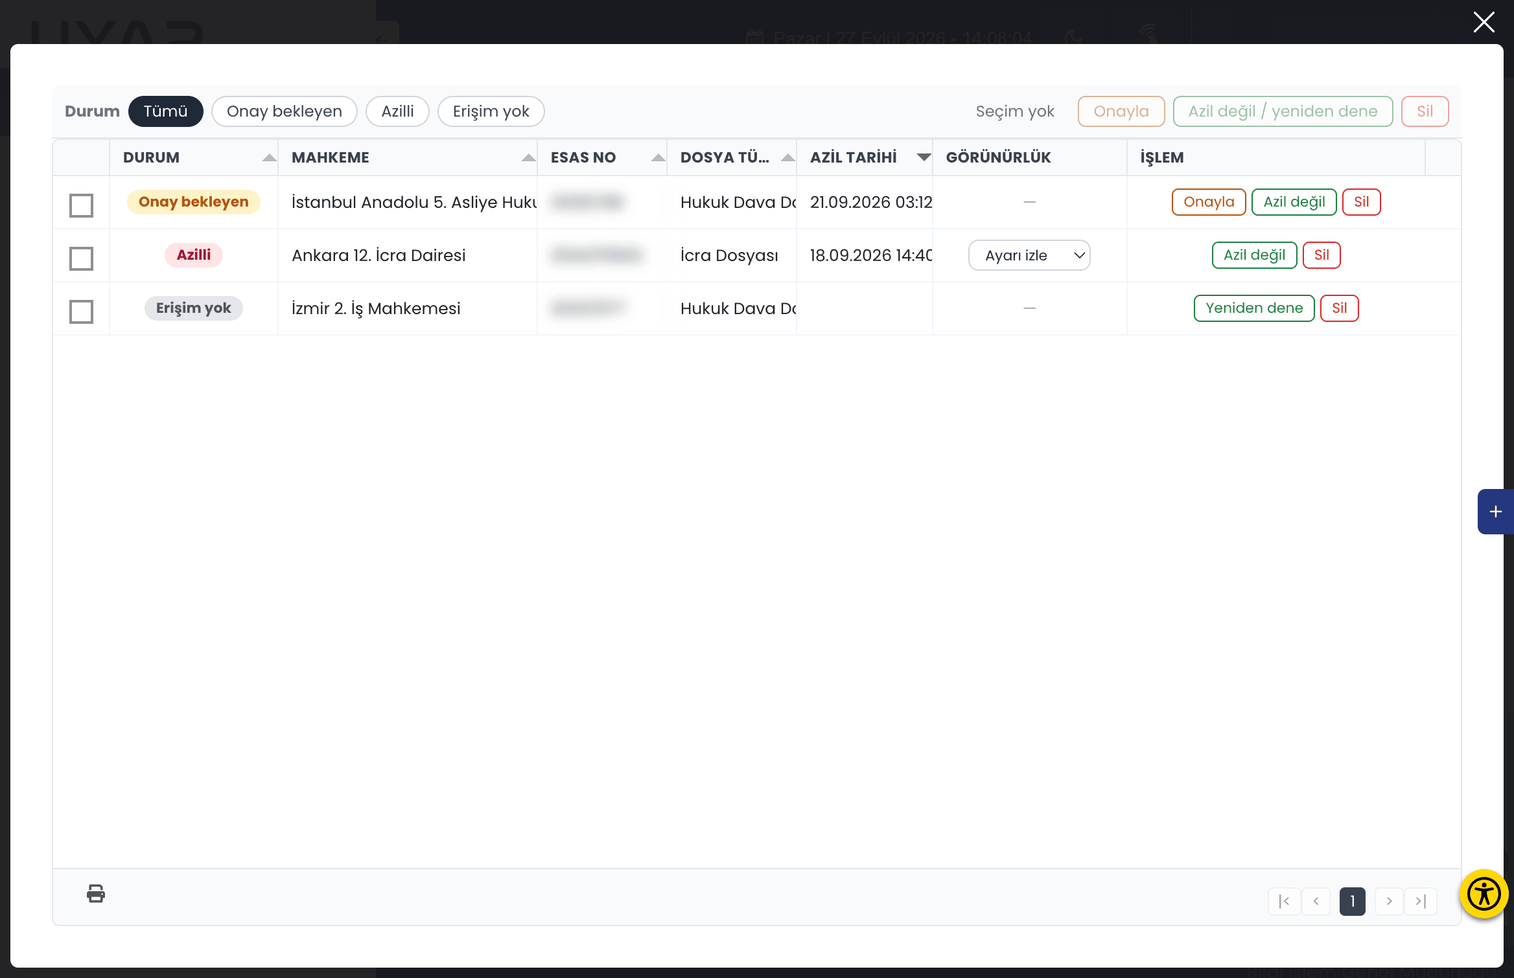Click Azil değil in the Ankara 12. İcra row
The width and height of the screenshot is (1514, 978).
point(1254,255)
